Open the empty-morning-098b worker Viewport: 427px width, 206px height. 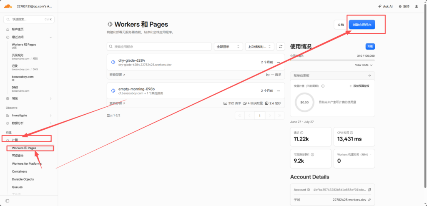(x=136, y=89)
